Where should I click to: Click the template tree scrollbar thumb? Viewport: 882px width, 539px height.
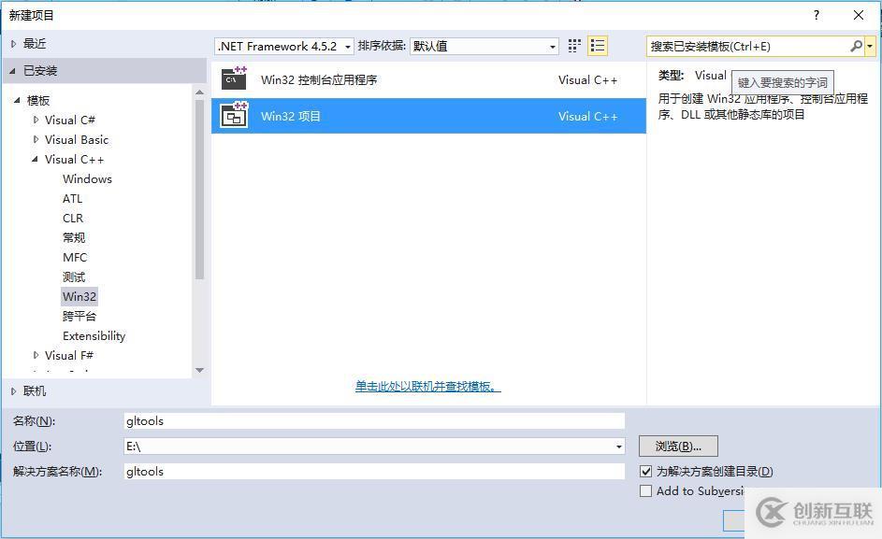[199, 189]
